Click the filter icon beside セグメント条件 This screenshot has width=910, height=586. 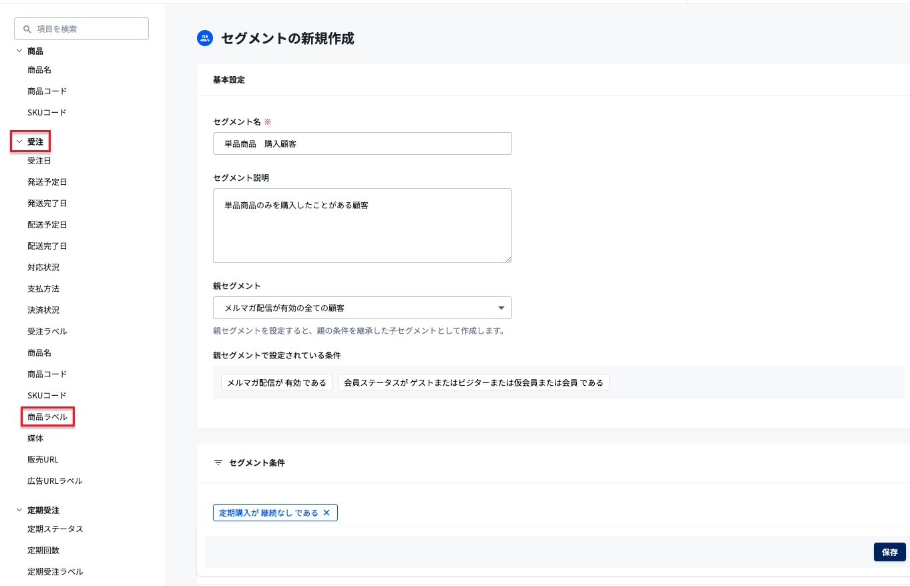point(218,462)
